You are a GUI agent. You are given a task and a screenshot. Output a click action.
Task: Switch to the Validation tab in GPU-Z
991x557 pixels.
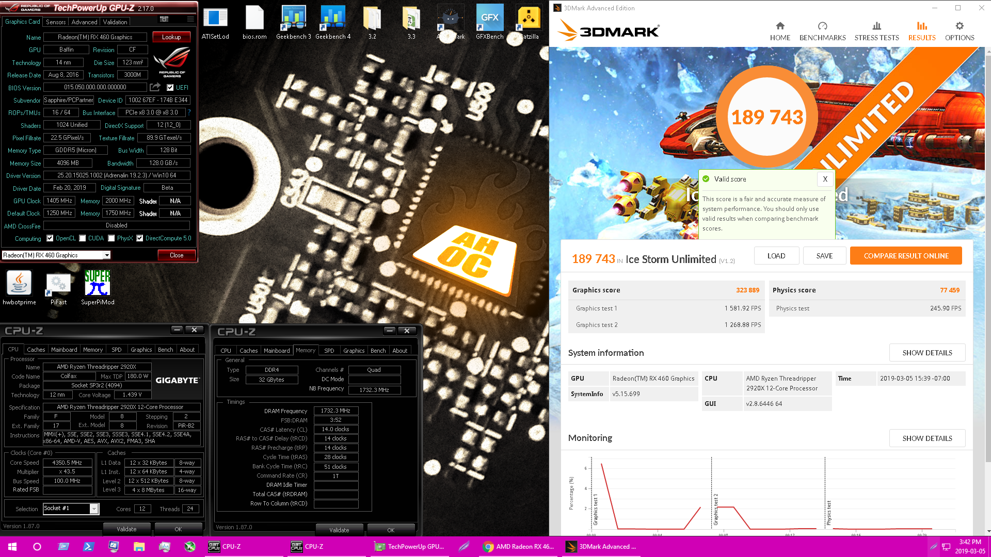pos(115,22)
